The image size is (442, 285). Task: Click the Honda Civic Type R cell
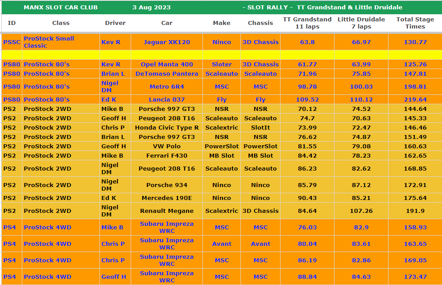[166, 128]
